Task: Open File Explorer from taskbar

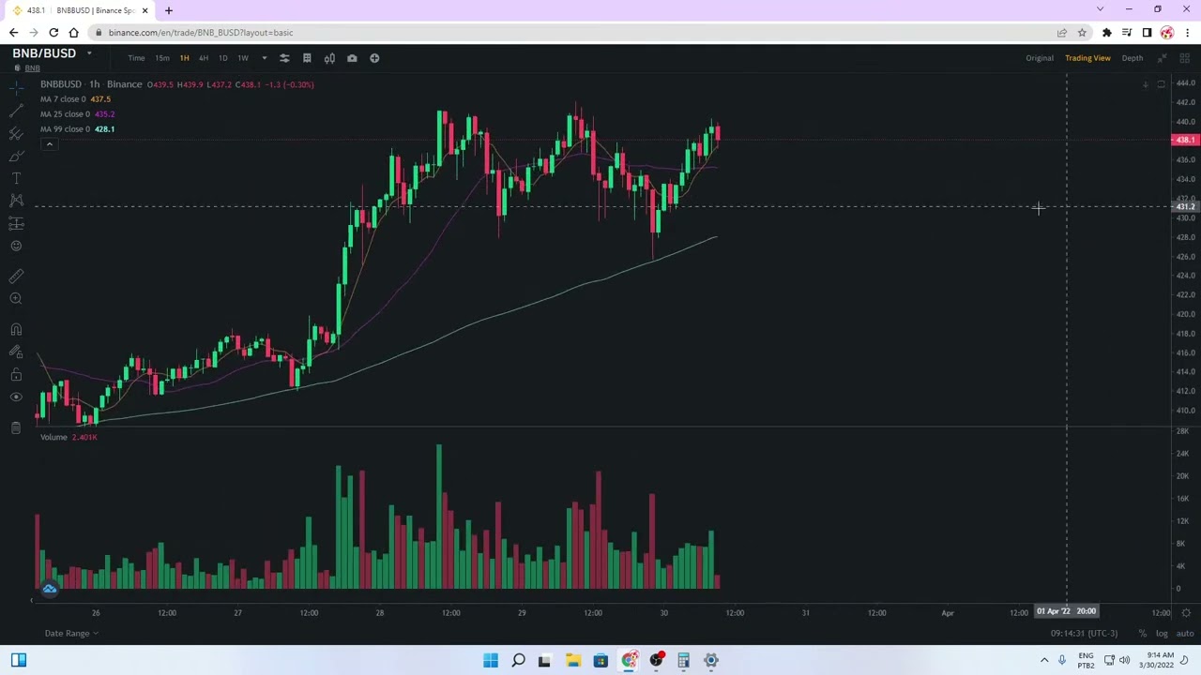Action: (x=572, y=661)
